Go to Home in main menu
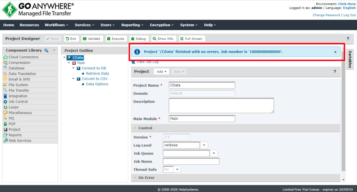 9,25
